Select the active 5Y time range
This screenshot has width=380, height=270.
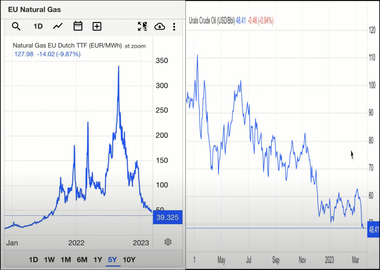[x=113, y=260]
